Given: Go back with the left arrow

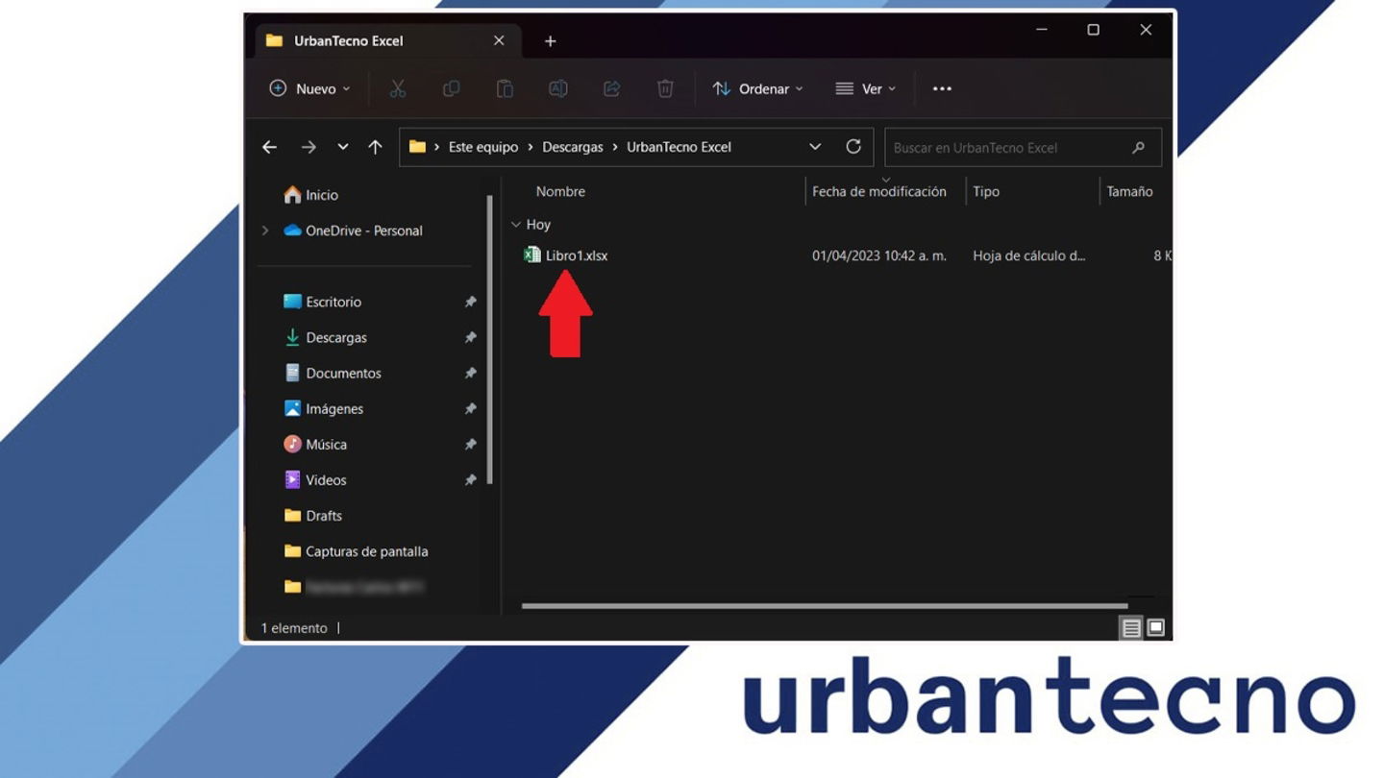Looking at the screenshot, I should pyautogui.click(x=269, y=147).
